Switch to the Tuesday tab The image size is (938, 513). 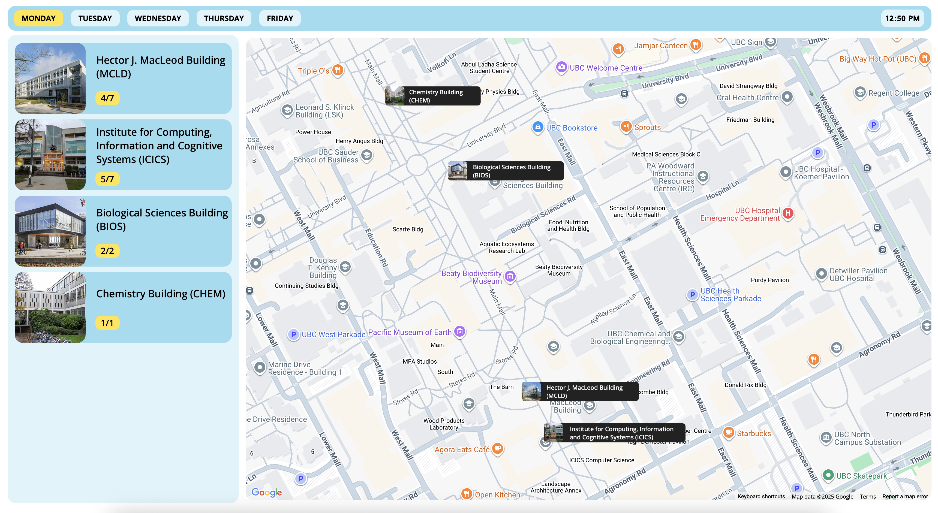(95, 18)
